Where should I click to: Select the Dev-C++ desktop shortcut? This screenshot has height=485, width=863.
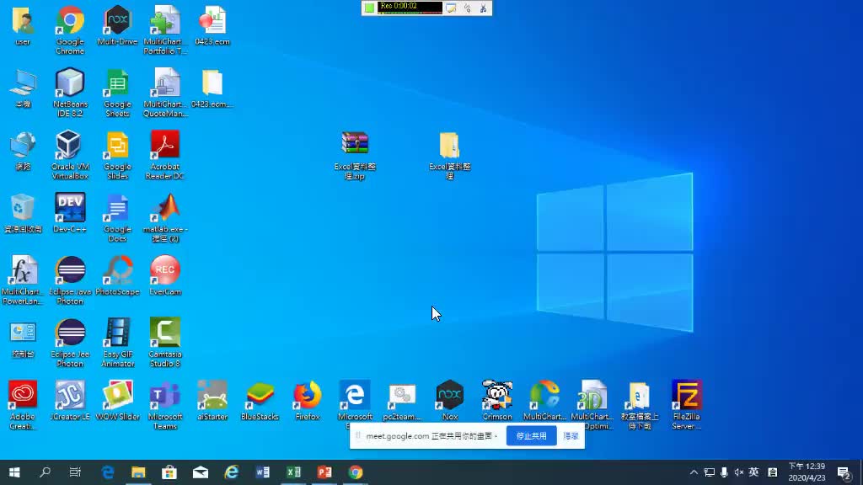click(70, 213)
